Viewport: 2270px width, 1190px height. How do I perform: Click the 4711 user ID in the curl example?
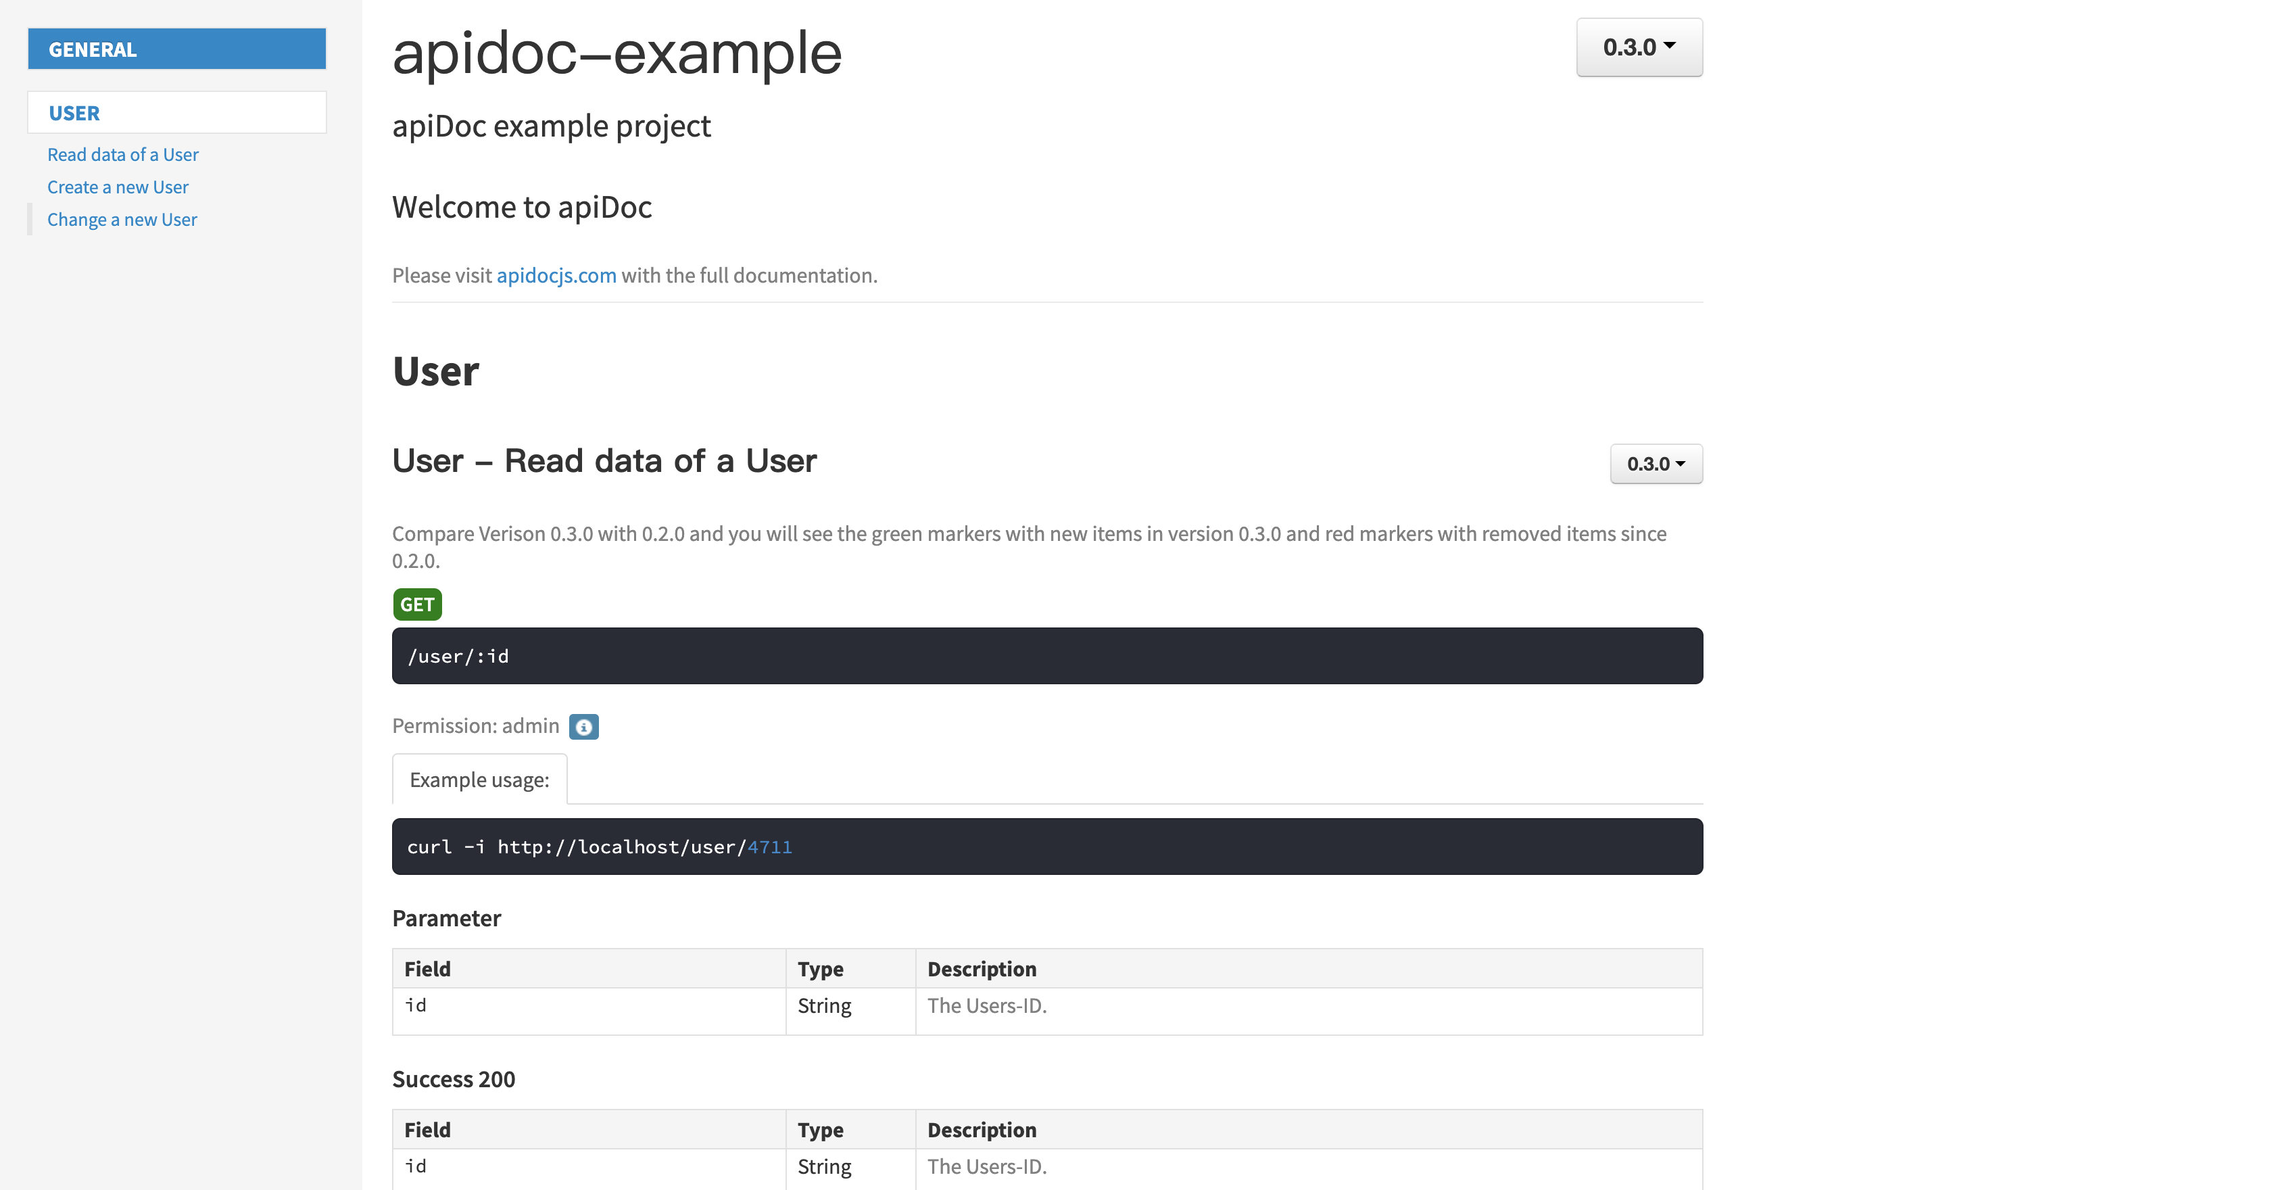pos(769,847)
